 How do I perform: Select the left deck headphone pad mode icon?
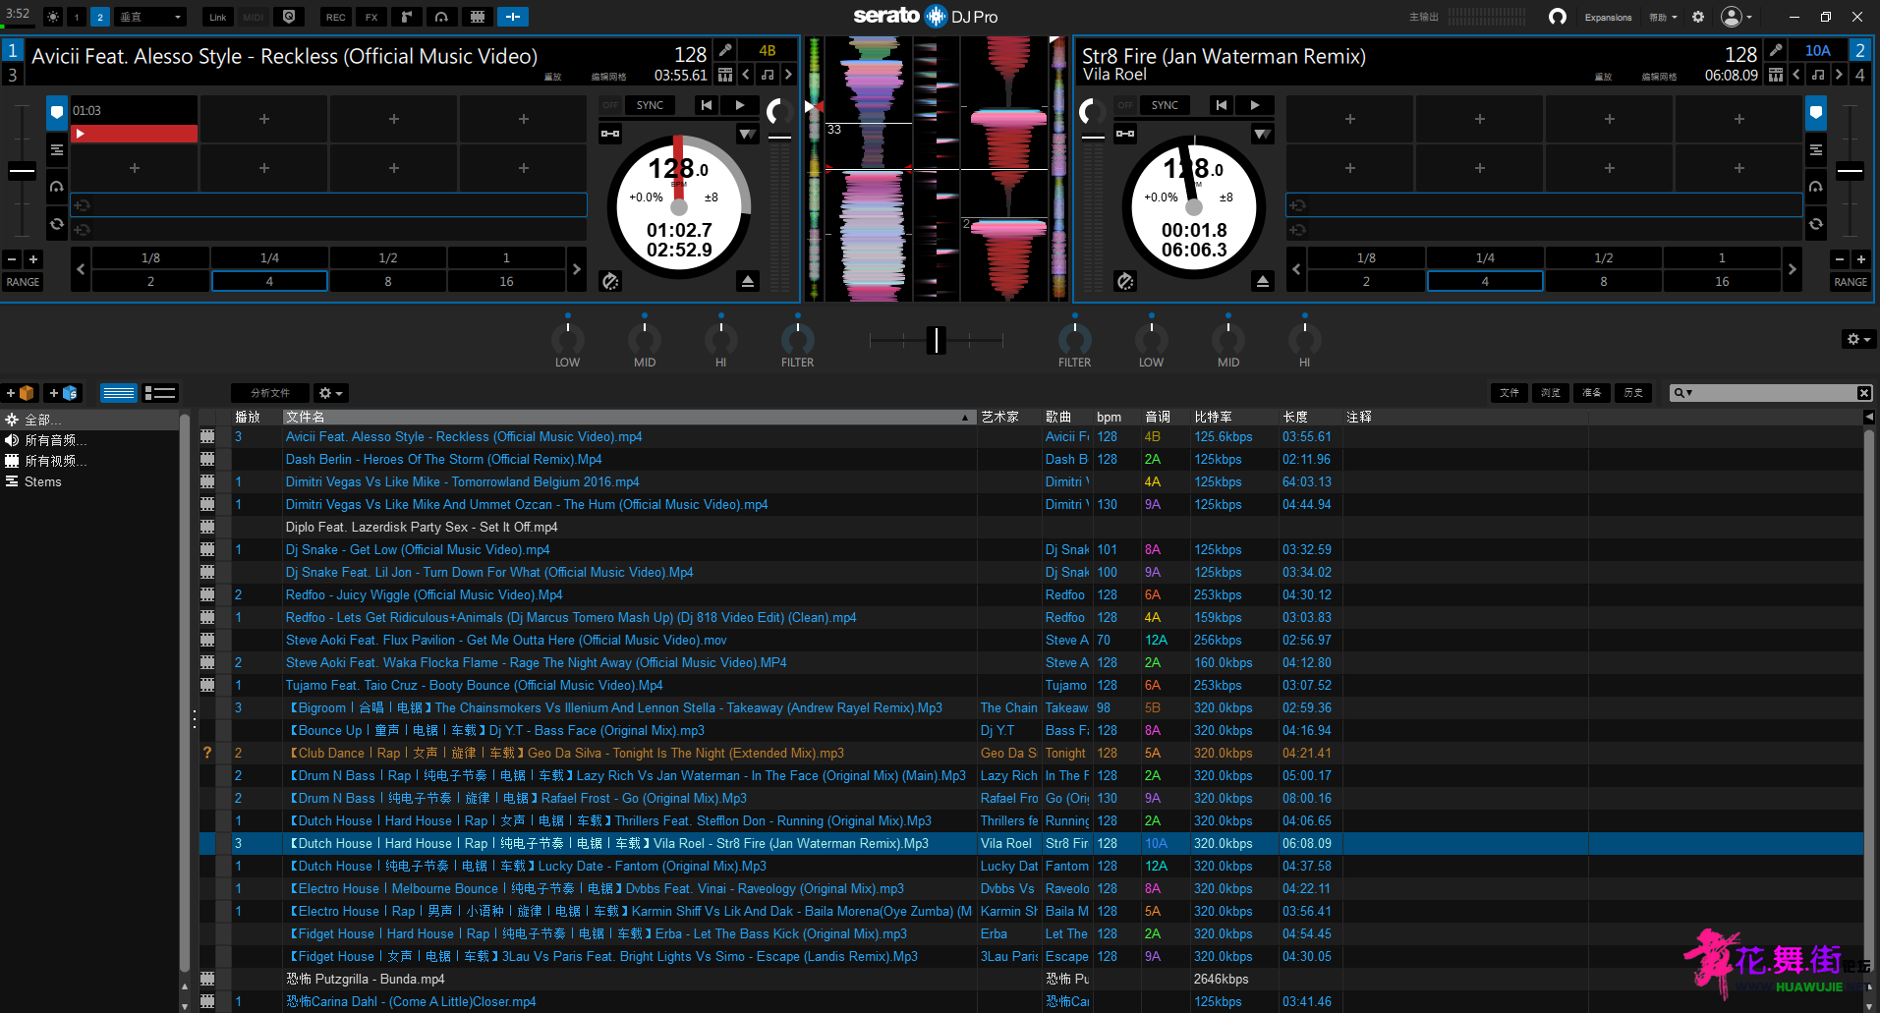pos(57,187)
